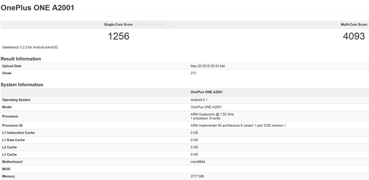The height and width of the screenshot is (180, 369).
Task: Click the OnePlus ONE A2001 column header
Action: pyautogui.click(x=206, y=92)
